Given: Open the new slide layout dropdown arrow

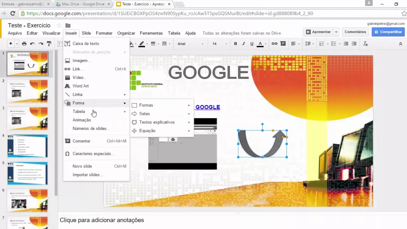Looking at the screenshot, I should pyautogui.click(x=17, y=44).
